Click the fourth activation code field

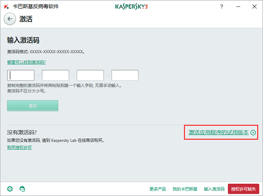click(125, 75)
